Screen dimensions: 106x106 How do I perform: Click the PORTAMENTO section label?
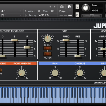pos(22,64)
